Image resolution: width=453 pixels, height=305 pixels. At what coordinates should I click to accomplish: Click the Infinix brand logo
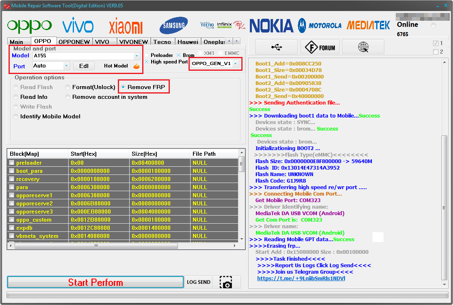[224, 25]
